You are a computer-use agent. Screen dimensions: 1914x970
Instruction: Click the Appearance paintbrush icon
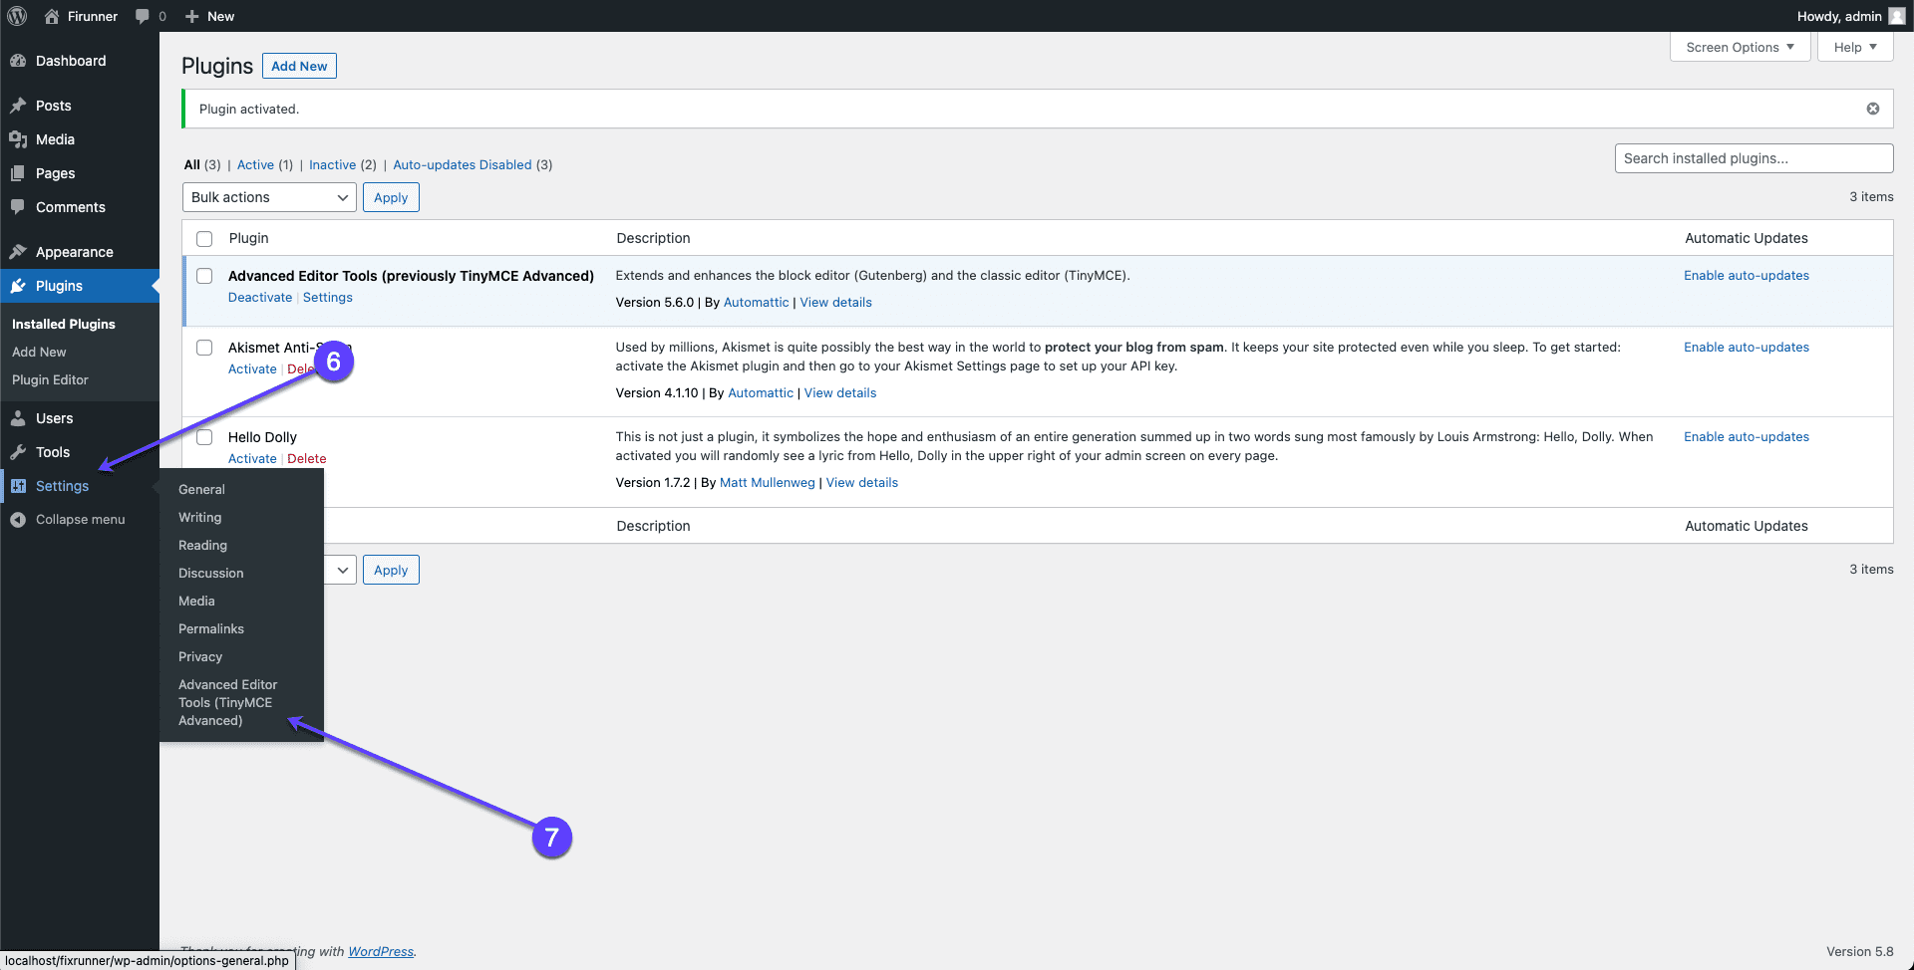[x=18, y=252]
